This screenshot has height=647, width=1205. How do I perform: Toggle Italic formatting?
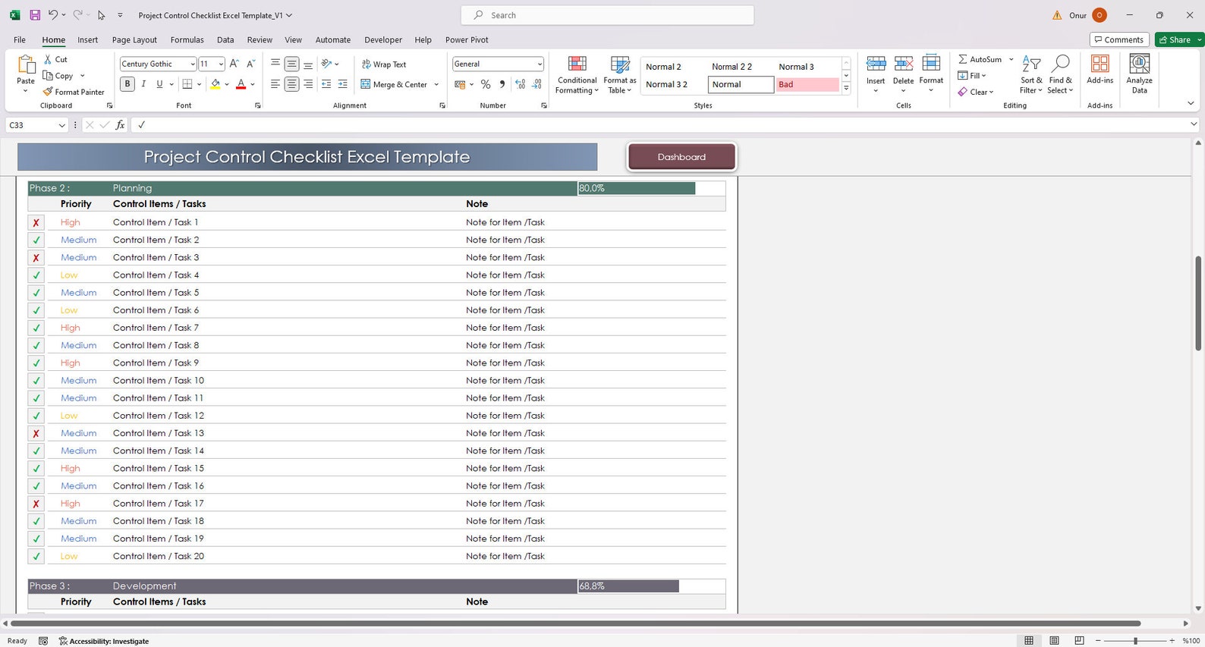[x=143, y=84]
